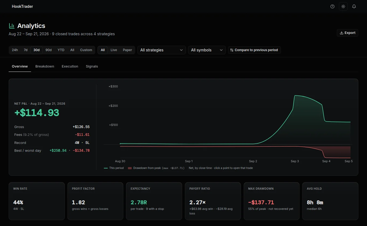Click the Export button

(348, 33)
